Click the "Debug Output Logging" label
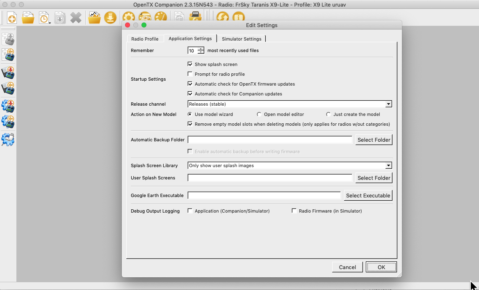The image size is (479, 290). [155, 211]
